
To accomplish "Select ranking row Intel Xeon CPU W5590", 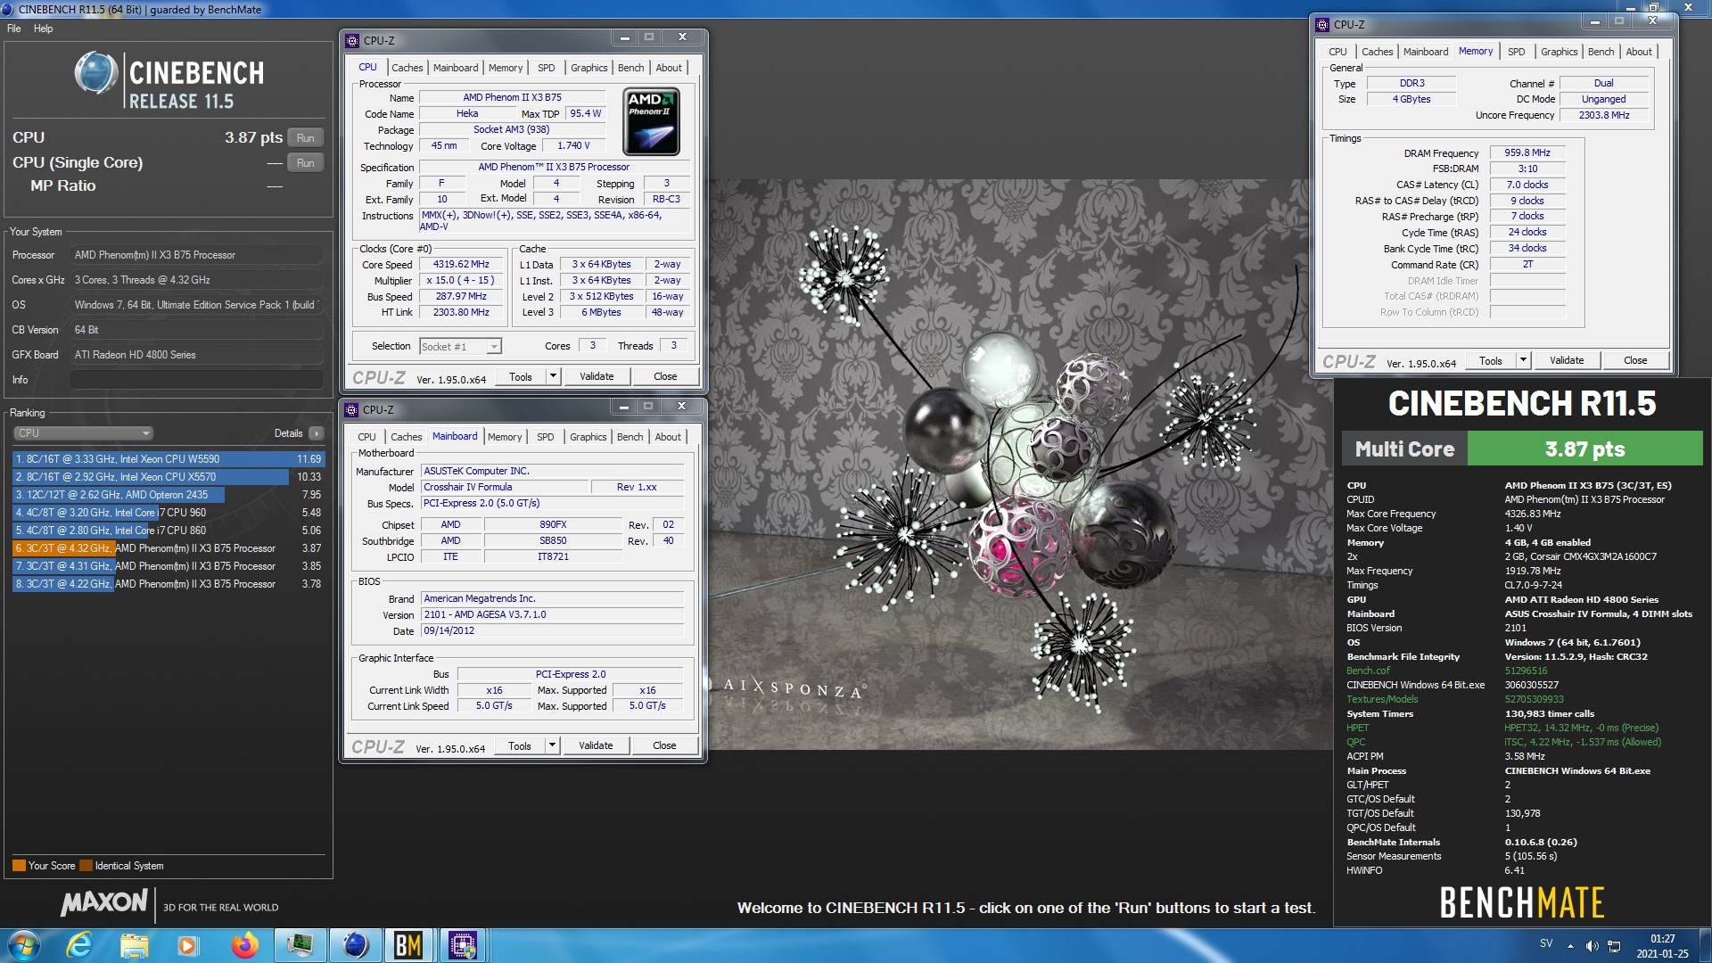I will click(169, 459).
